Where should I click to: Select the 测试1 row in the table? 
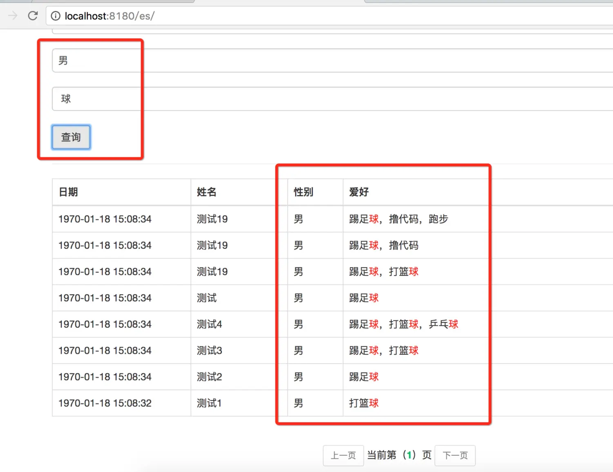209,403
